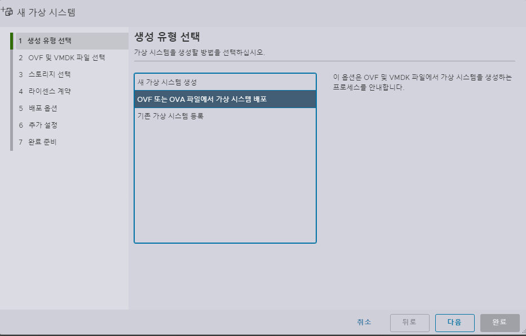
Task: Click the 완료 finish button
Action: coord(500,322)
